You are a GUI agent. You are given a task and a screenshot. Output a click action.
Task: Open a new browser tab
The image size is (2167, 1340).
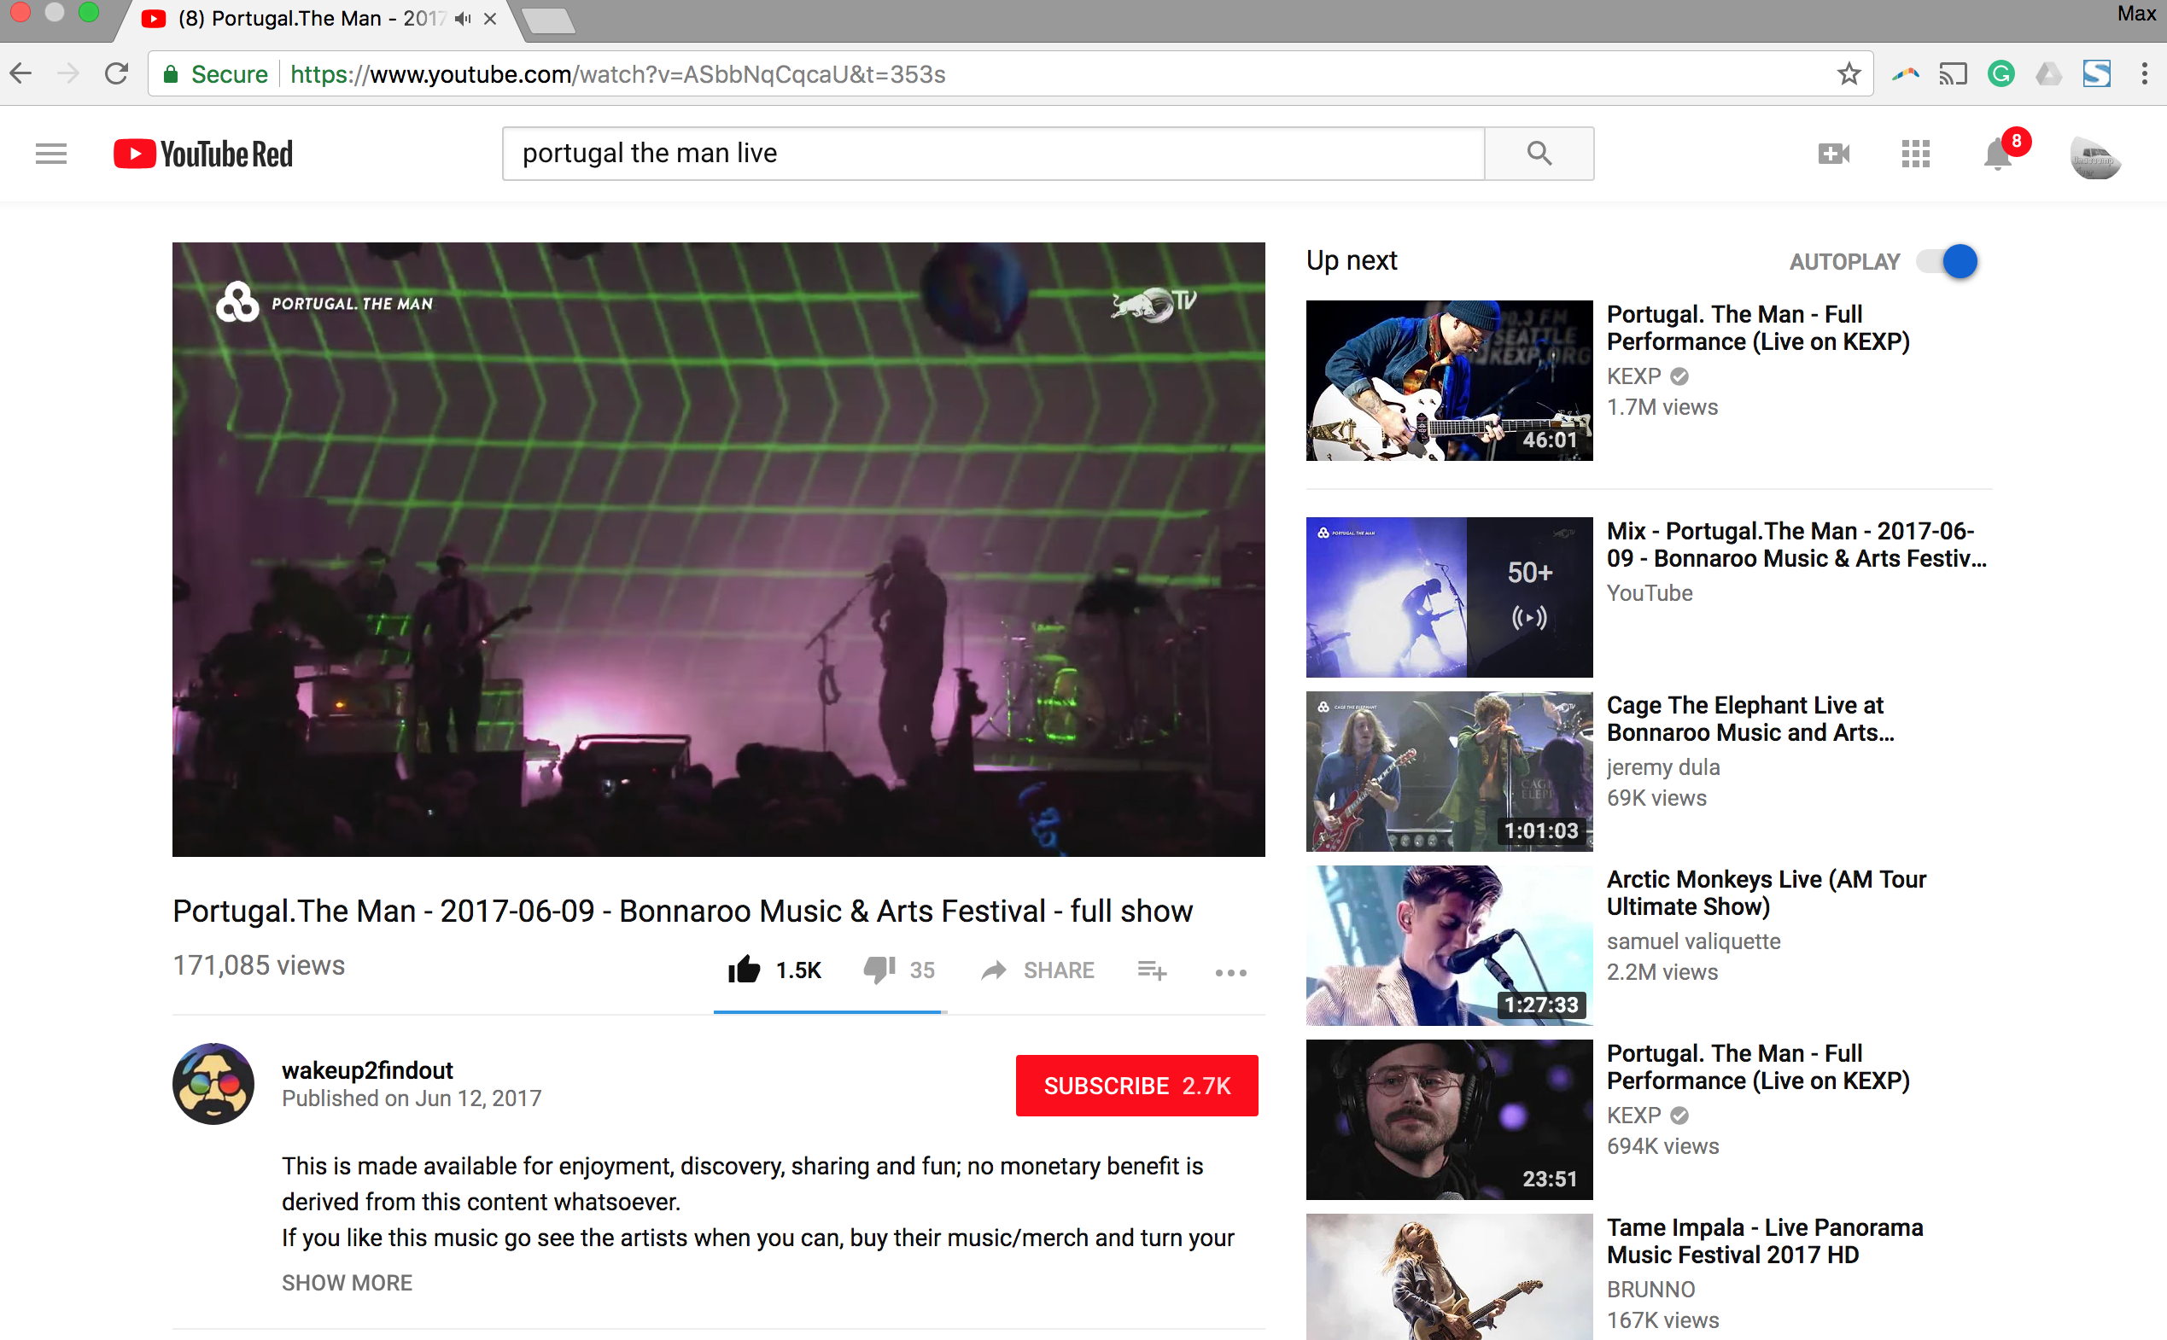(x=549, y=20)
